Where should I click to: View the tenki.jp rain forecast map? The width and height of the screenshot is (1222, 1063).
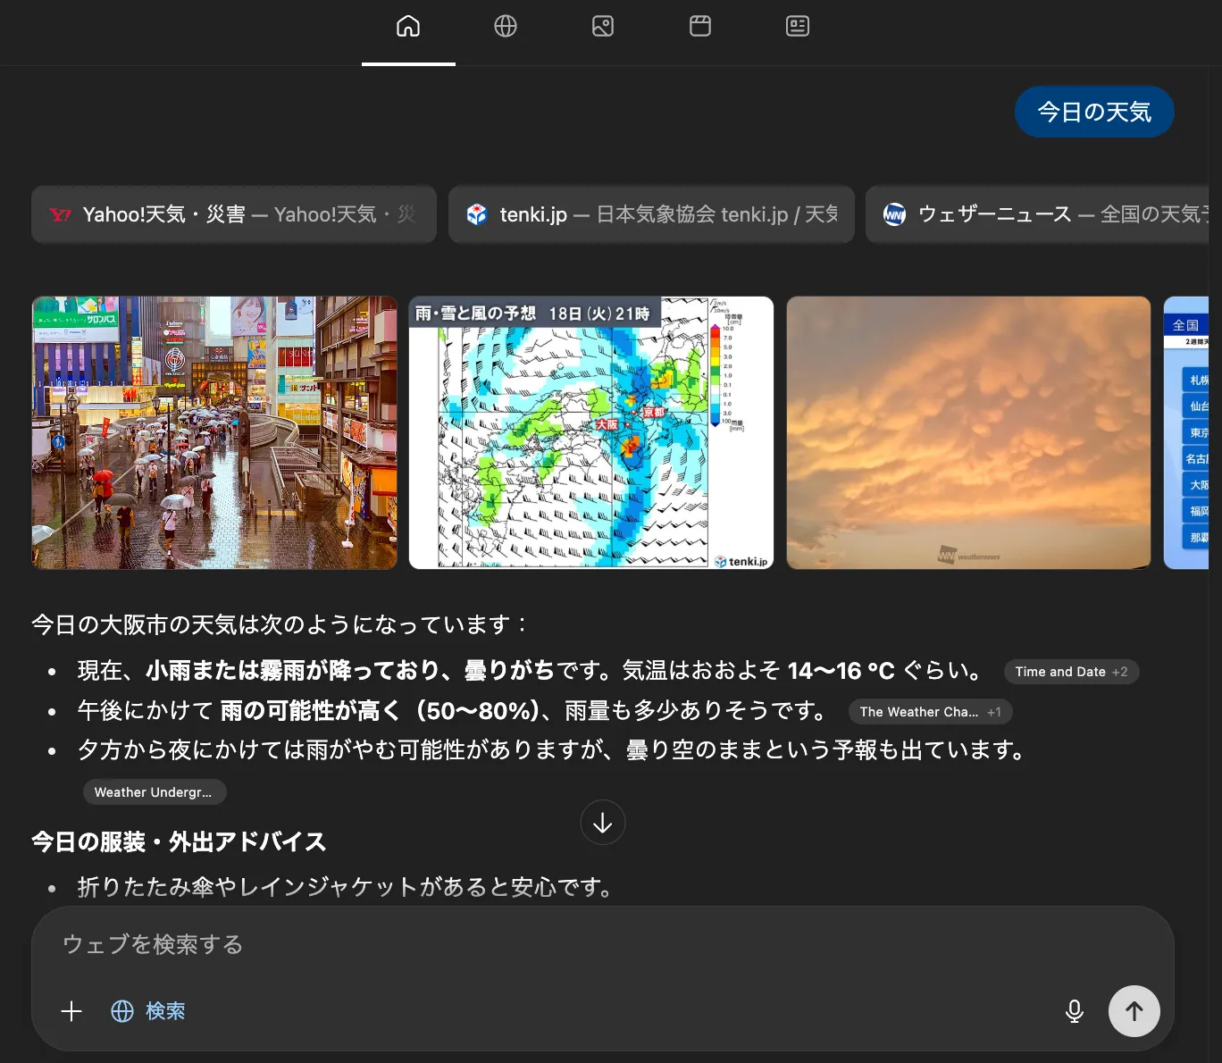click(x=591, y=433)
